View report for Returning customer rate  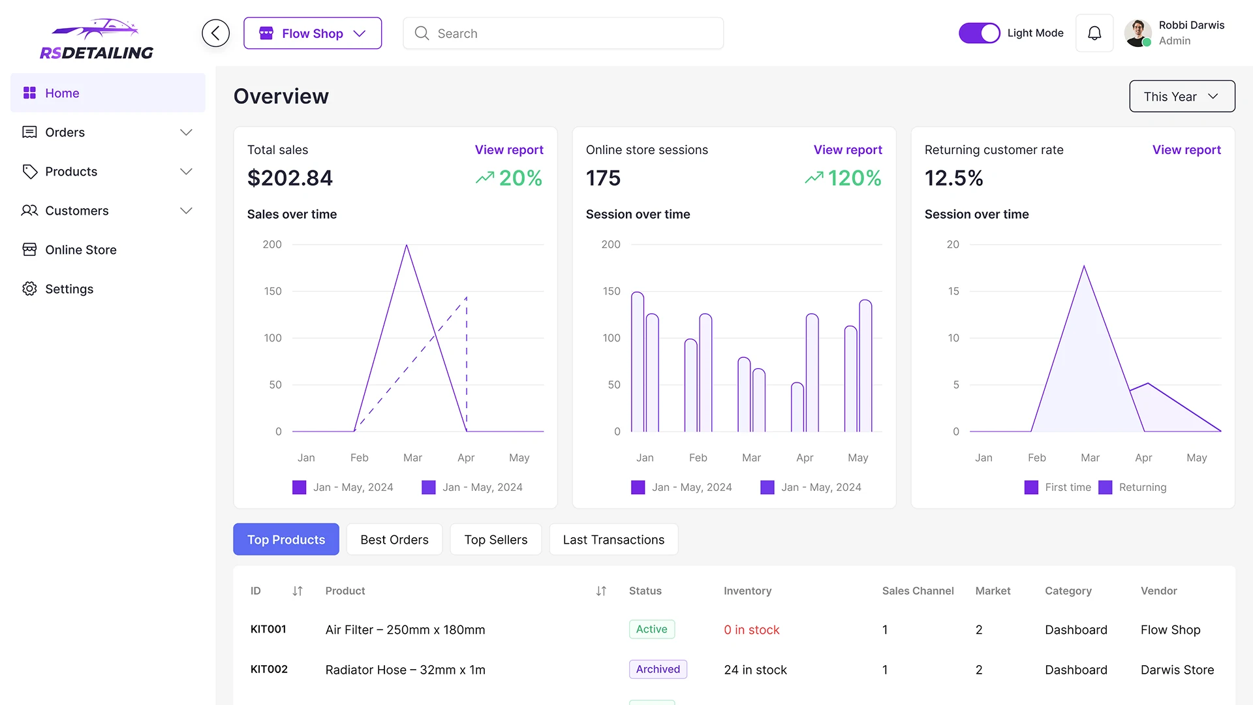click(1186, 149)
